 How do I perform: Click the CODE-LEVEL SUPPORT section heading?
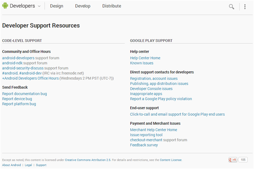(22, 41)
